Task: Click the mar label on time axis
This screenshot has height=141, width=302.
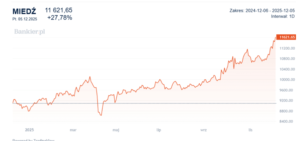Action: click(x=73, y=130)
